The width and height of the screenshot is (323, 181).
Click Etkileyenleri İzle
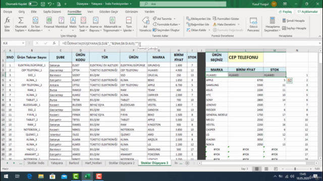[x=198, y=19]
